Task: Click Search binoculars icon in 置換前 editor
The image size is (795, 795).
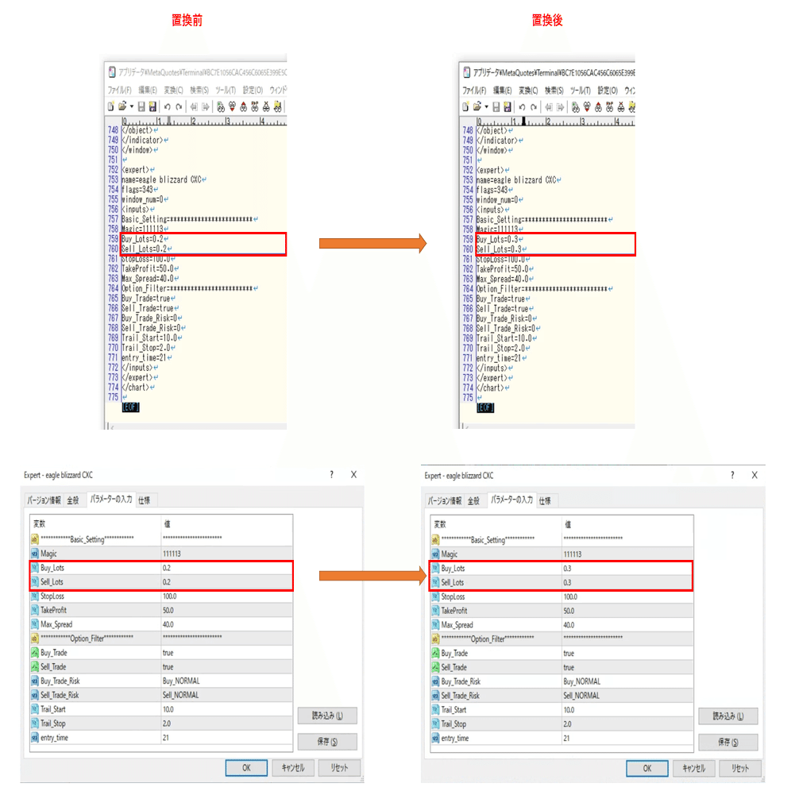Action: pyautogui.click(x=221, y=106)
